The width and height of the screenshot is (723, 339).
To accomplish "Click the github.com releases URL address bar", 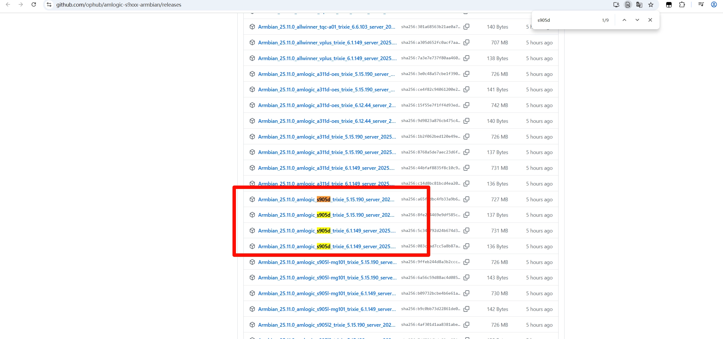I will (x=119, y=5).
